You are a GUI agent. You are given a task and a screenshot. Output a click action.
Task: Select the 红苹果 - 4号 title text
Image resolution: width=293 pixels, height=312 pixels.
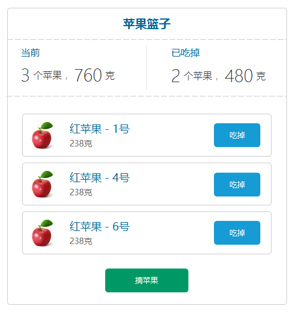pos(99,177)
